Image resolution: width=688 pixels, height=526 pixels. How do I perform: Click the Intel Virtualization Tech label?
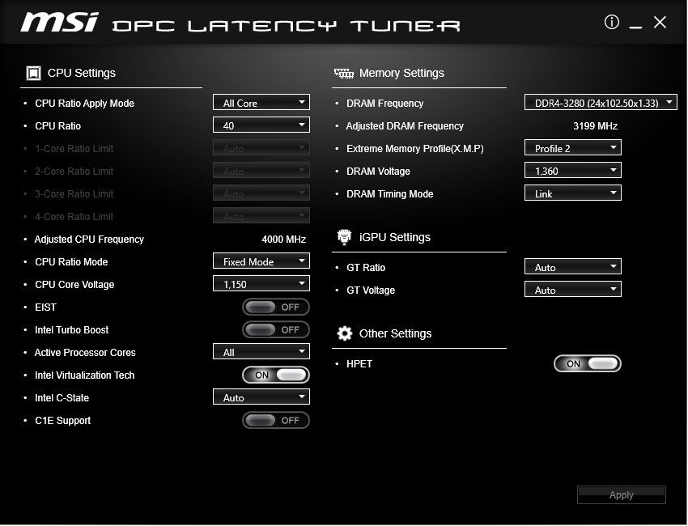coord(85,375)
